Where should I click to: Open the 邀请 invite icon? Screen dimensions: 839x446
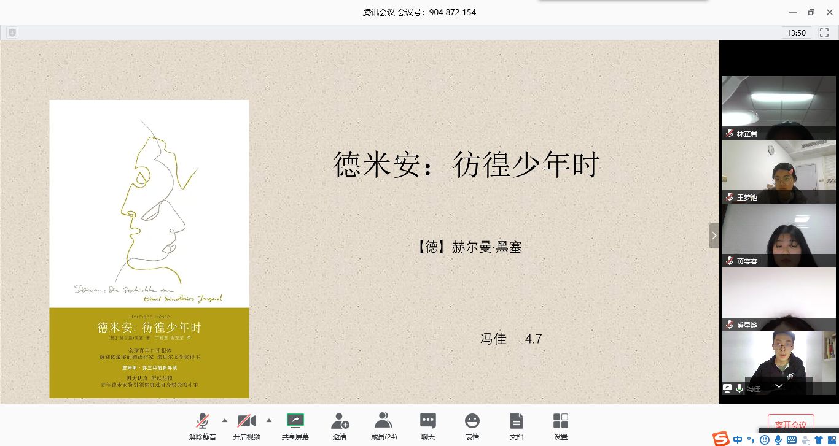340,425
